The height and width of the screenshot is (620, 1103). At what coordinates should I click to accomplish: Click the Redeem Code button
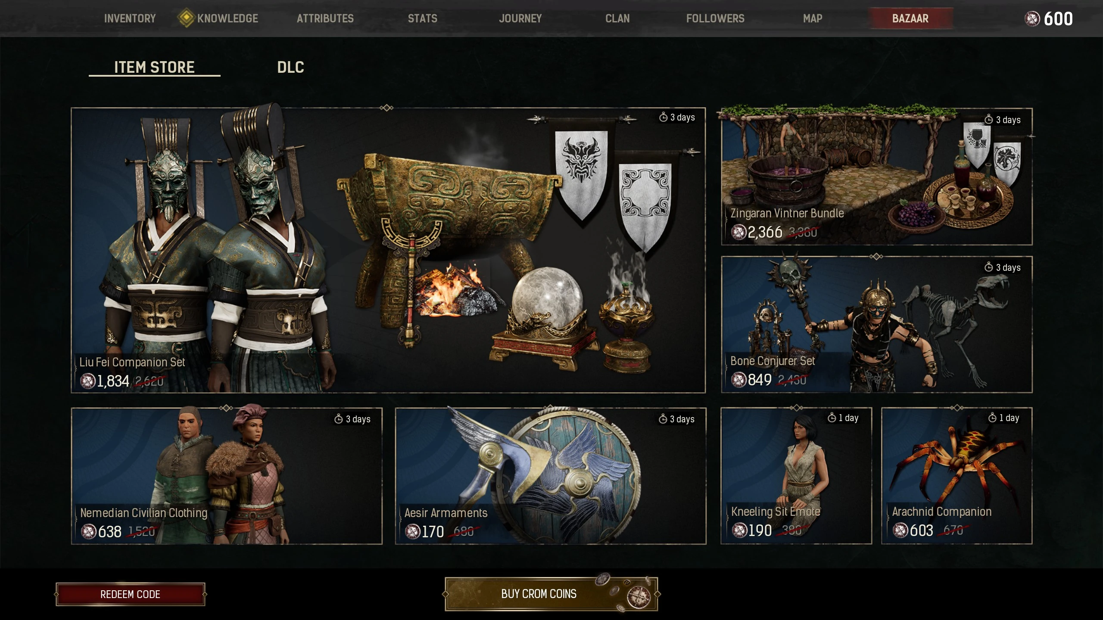pyautogui.click(x=130, y=594)
